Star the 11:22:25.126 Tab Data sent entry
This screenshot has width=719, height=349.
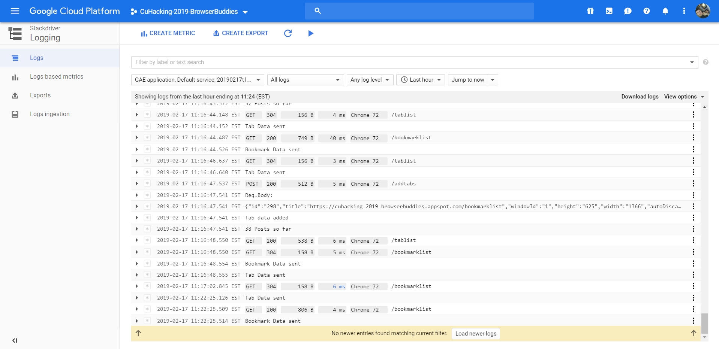tap(147, 298)
